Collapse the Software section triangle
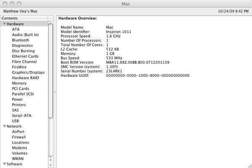Image resolution: width=252 pixels, height=168 pixels. (5, 164)
